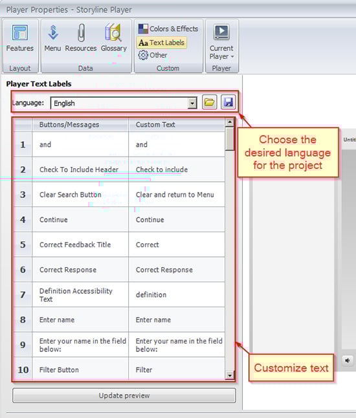
Task: Select row number 1 header
Action: click(x=23, y=144)
